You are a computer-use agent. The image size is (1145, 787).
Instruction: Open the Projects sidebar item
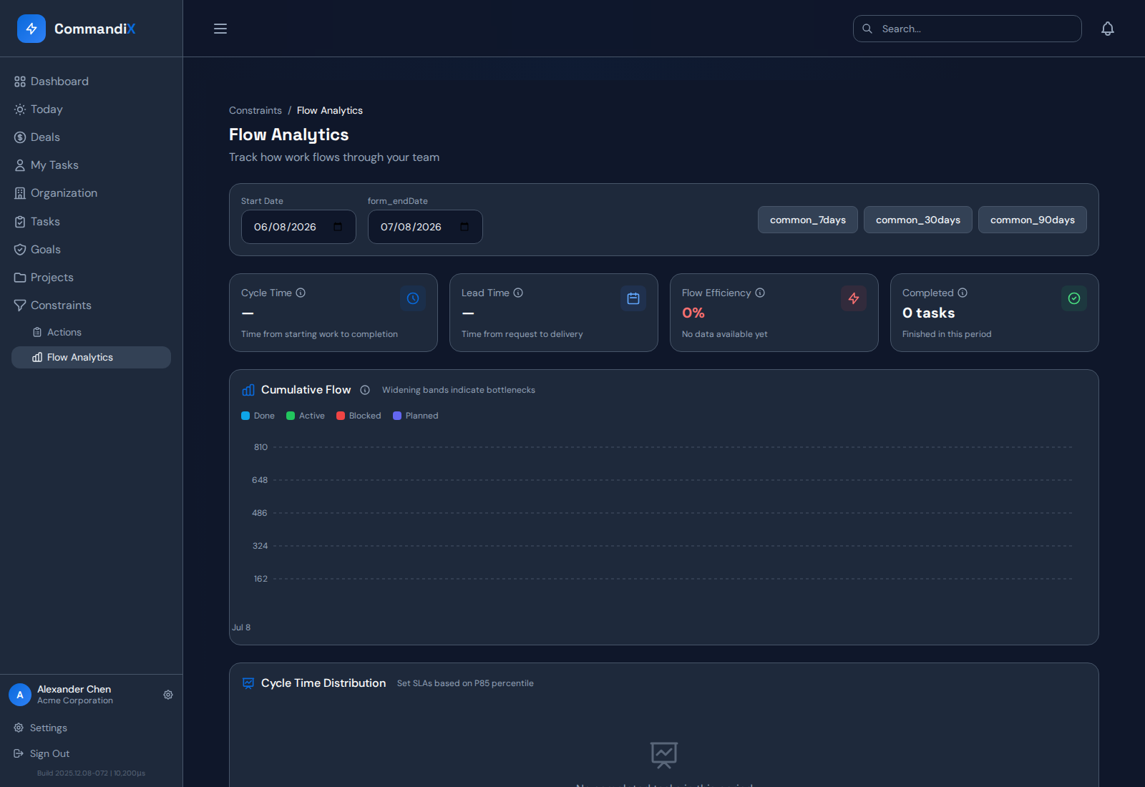coord(91,278)
